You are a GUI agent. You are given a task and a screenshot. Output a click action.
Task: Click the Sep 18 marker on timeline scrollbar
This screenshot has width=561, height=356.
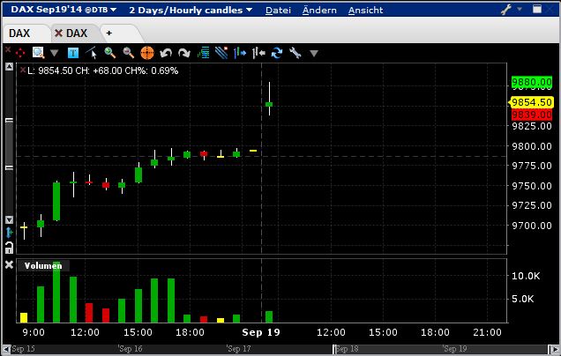(x=348, y=348)
